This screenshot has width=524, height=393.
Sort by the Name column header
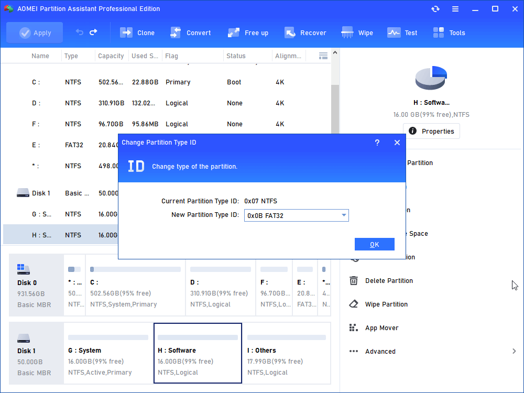pos(40,56)
